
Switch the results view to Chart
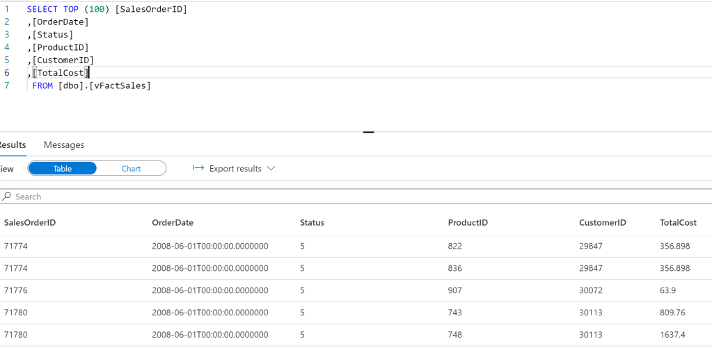(131, 169)
